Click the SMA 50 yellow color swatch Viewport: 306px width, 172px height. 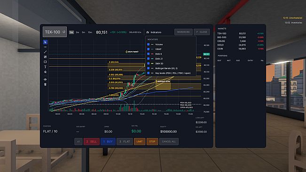coord(152,63)
